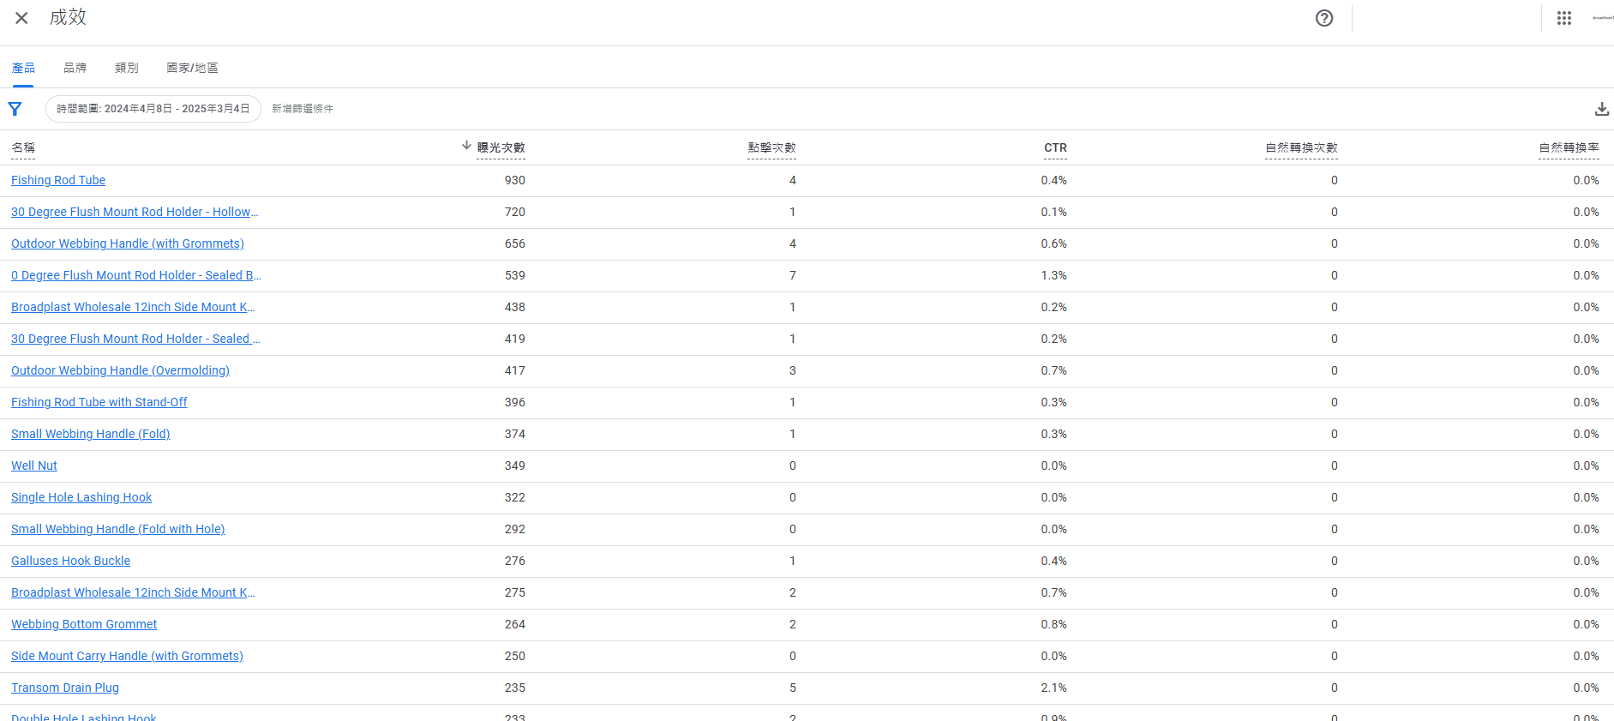Switch to the 類別 tab

[127, 68]
